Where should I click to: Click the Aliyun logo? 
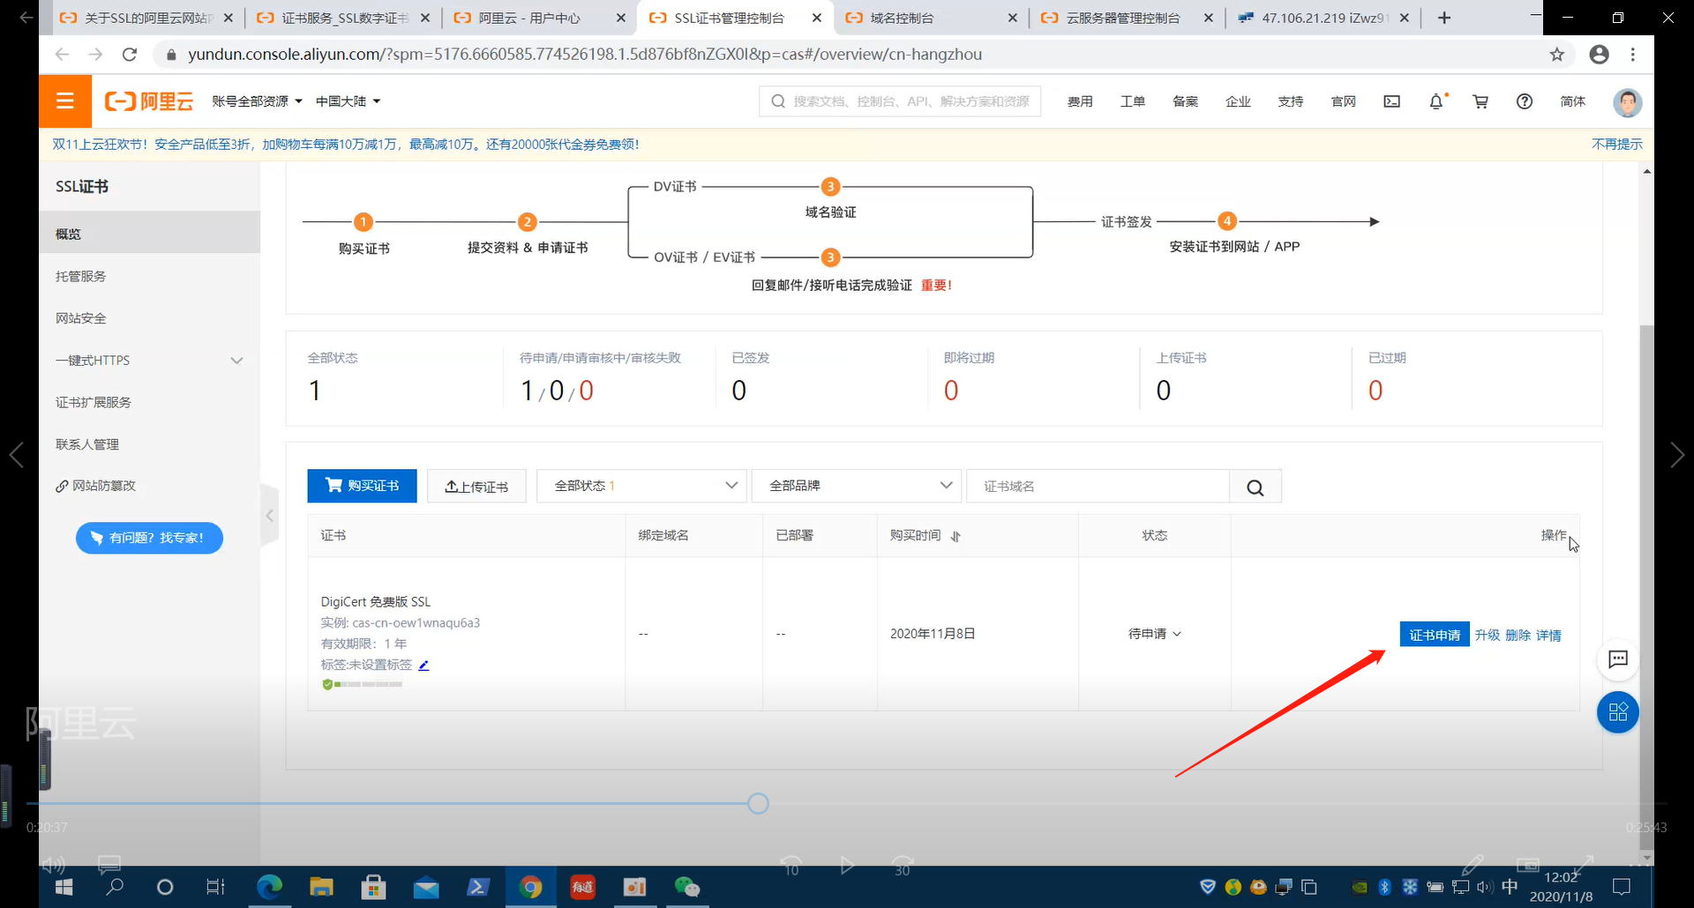click(148, 101)
